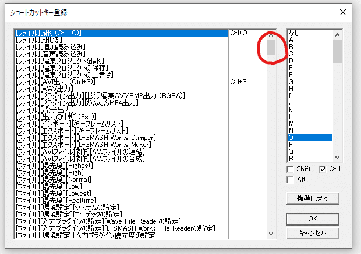The height and width of the screenshot is (254, 361).
Task: Select the [ファイル][AVI出力 (Ctrl+S)] row
Action: [x=121, y=82]
